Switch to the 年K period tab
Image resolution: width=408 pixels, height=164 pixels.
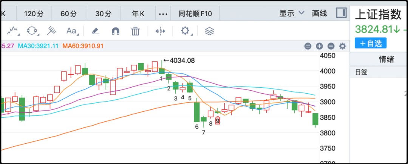point(138,14)
